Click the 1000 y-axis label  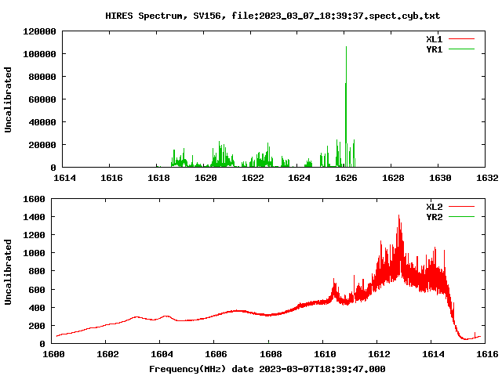tap(34, 253)
